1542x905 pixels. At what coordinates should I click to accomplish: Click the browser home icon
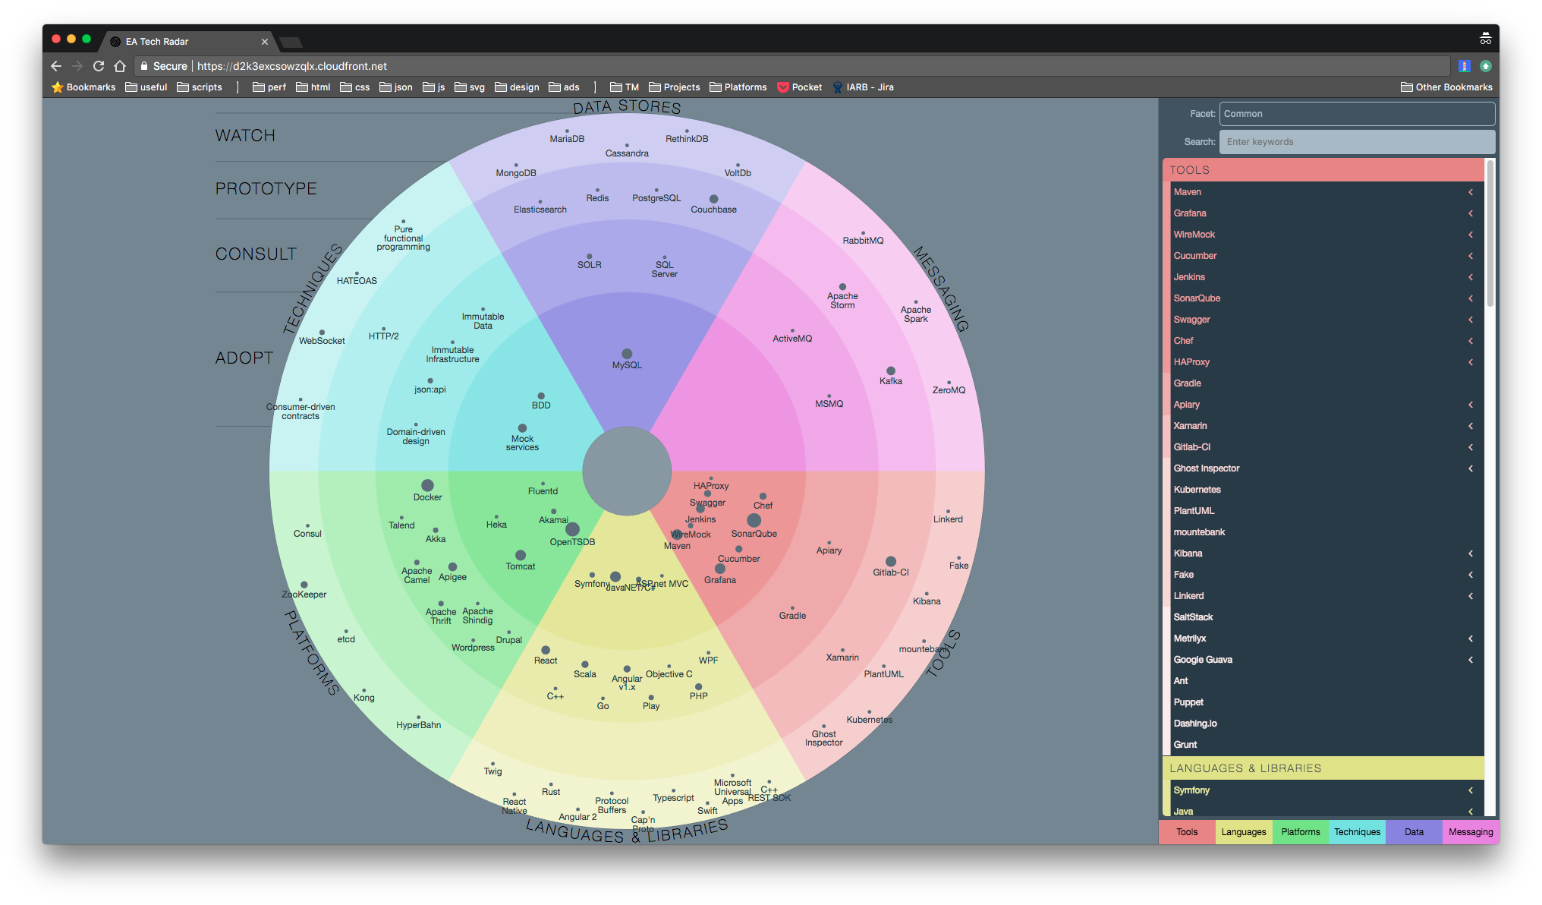(120, 66)
